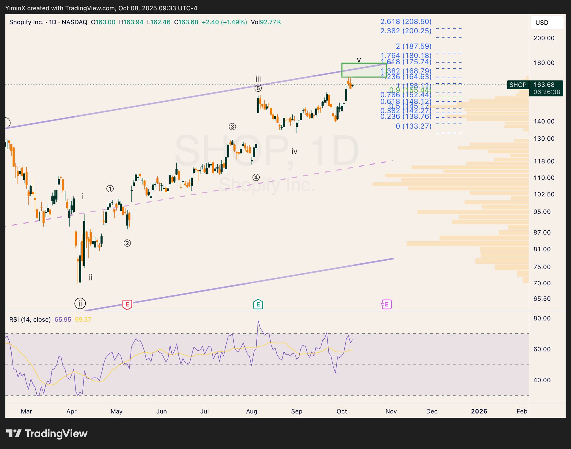Select the circled 3 wave label
571x449 pixels.
(x=232, y=127)
